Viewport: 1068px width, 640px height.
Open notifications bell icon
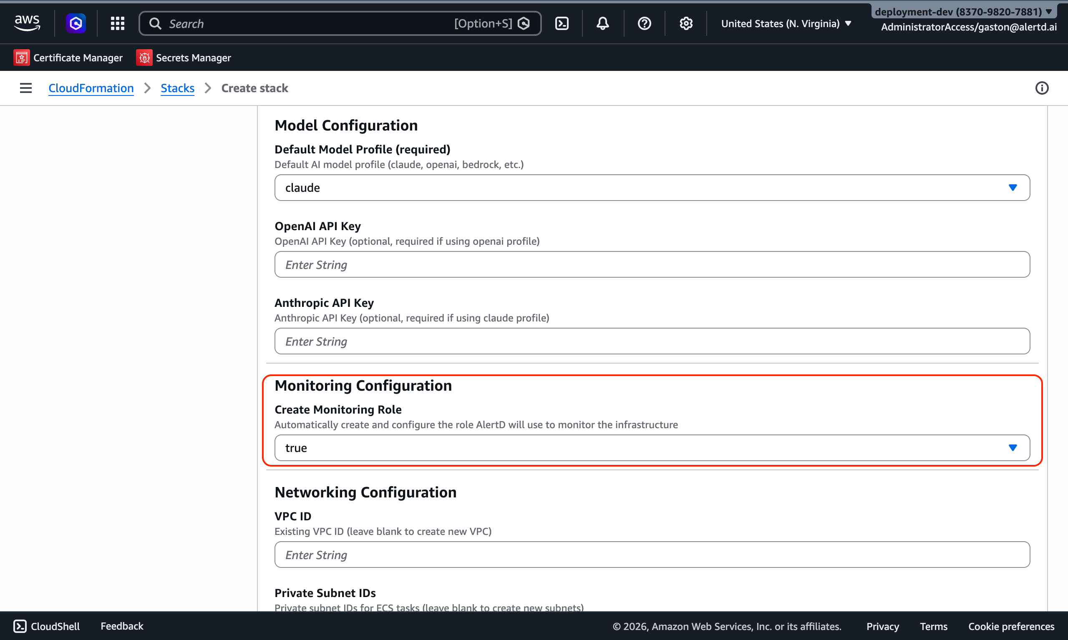[x=603, y=23]
